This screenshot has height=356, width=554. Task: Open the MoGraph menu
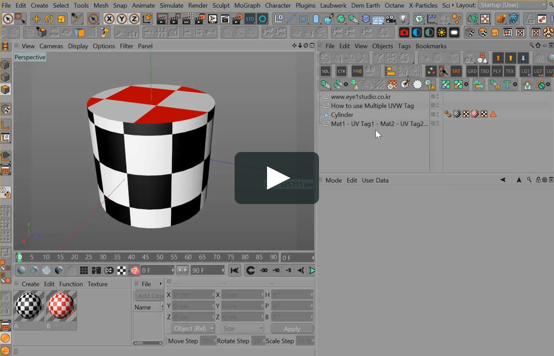click(x=247, y=5)
